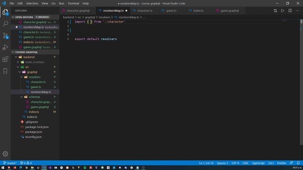Open the Extensions view

pyautogui.click(x=5, y=59)
